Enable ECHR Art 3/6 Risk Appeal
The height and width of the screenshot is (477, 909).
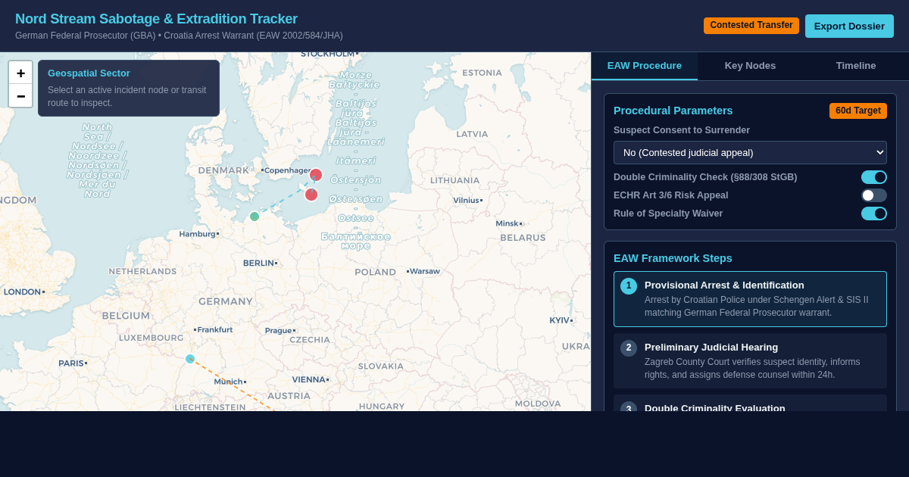tap(874, 195)
